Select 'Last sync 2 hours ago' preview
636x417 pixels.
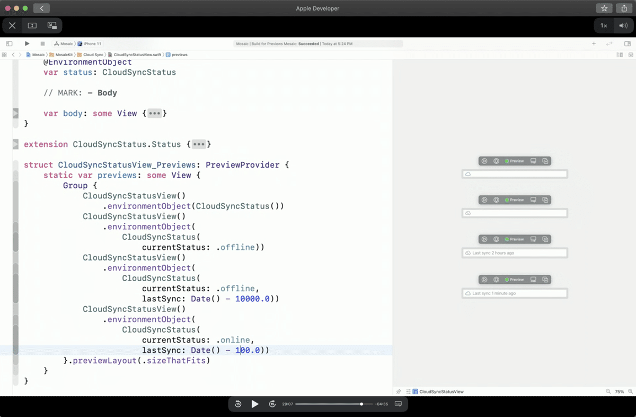coord(515,253)
